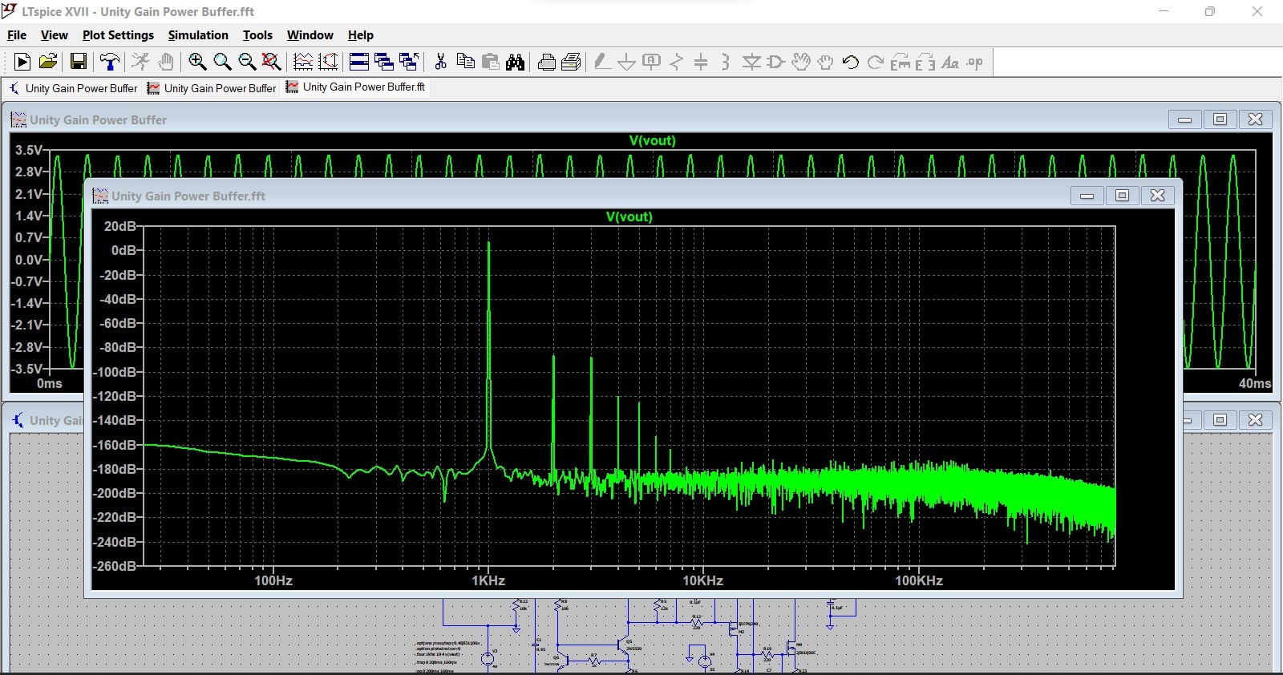Click the Save floppy disk icon
The height and width of the screenshot is (675, 1283).
tap(79, 62)
